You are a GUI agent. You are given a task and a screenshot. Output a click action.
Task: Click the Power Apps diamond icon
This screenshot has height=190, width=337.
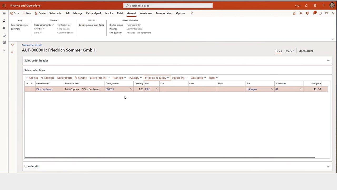pyautogui.click(x=301, y=13)
